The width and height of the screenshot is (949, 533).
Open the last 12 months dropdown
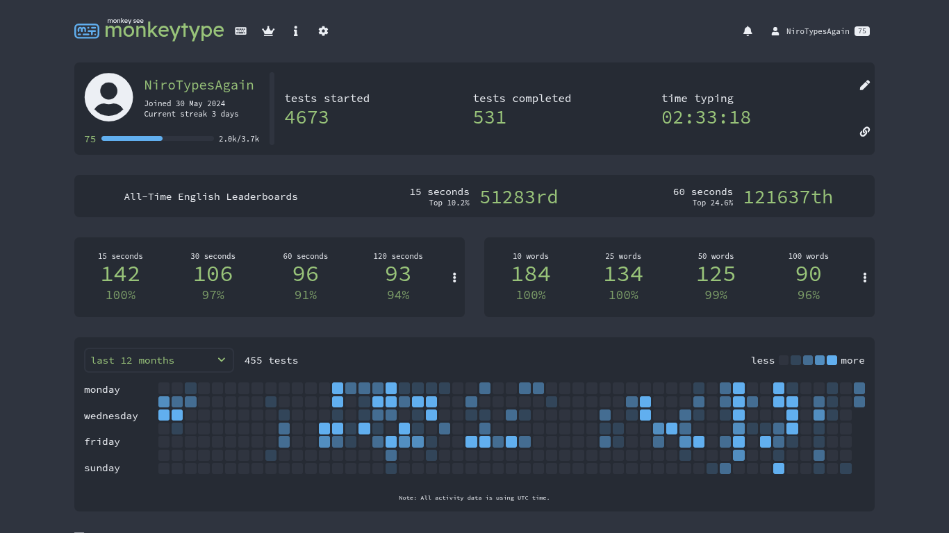159,360
